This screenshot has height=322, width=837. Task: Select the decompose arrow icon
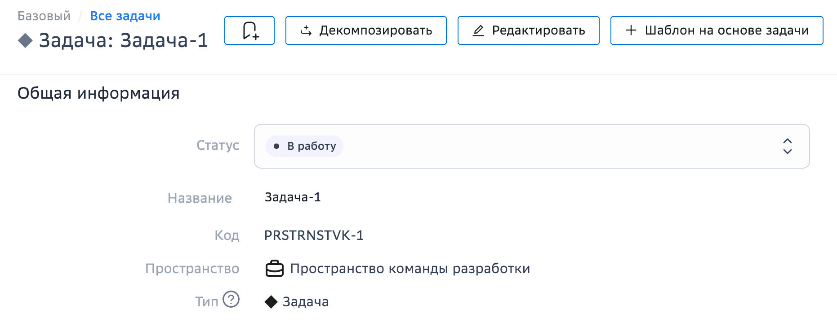[x=306, y=30]
